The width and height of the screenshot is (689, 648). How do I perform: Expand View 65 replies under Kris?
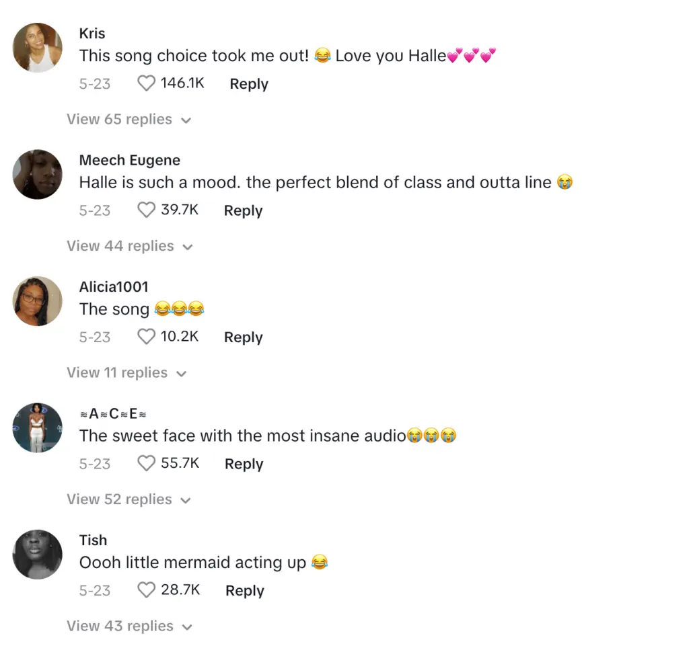(x=129, y=120)
